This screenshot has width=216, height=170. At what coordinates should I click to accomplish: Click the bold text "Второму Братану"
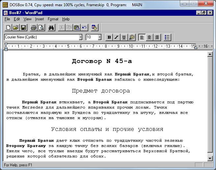coord(26,146)
